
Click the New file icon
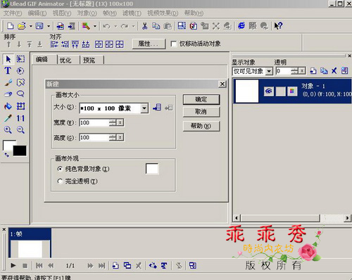click(10, 26)
